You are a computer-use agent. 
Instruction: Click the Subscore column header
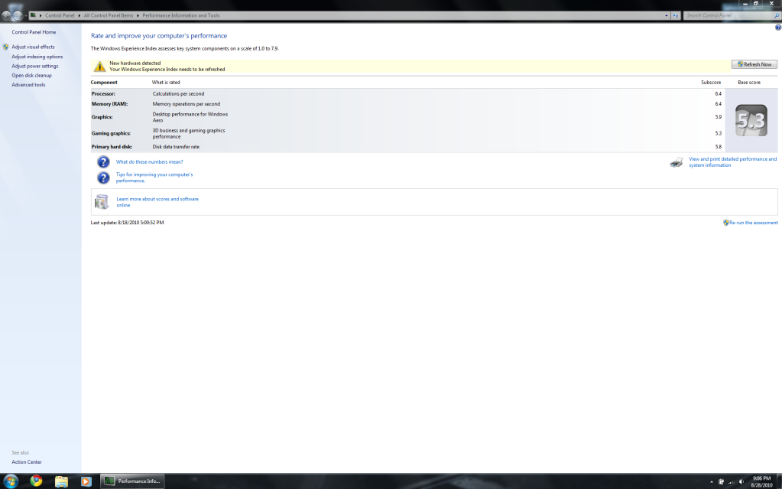coord(711,83)
